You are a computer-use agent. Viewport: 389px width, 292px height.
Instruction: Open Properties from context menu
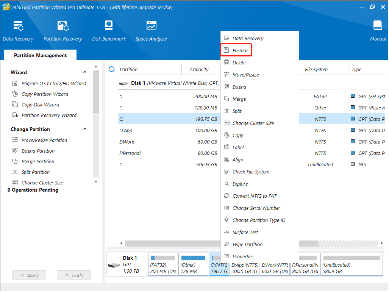pos(260,256)
